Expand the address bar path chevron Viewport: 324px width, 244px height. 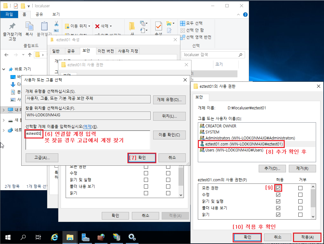pos(43,55)
